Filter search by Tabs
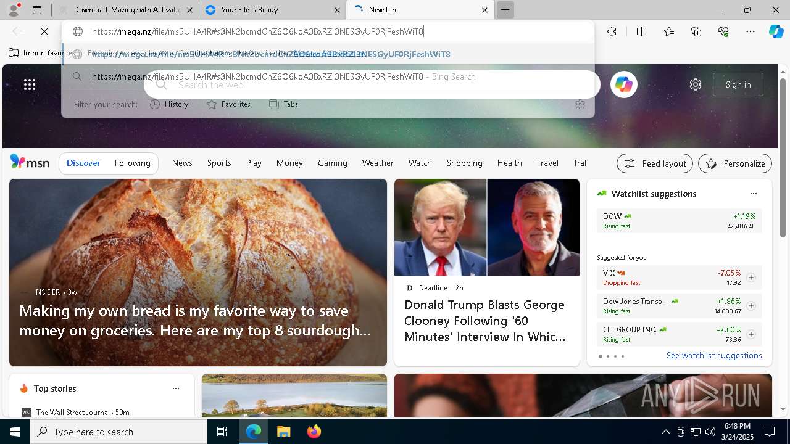Viewport: 790px width, 444px height. (283, 104)
